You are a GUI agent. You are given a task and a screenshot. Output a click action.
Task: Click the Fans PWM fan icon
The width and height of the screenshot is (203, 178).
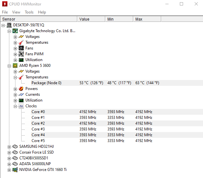(21, 54)
